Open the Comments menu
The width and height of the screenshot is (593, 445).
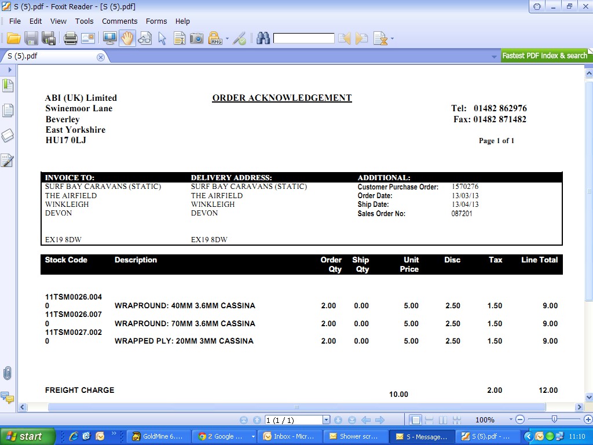[119, 21]
